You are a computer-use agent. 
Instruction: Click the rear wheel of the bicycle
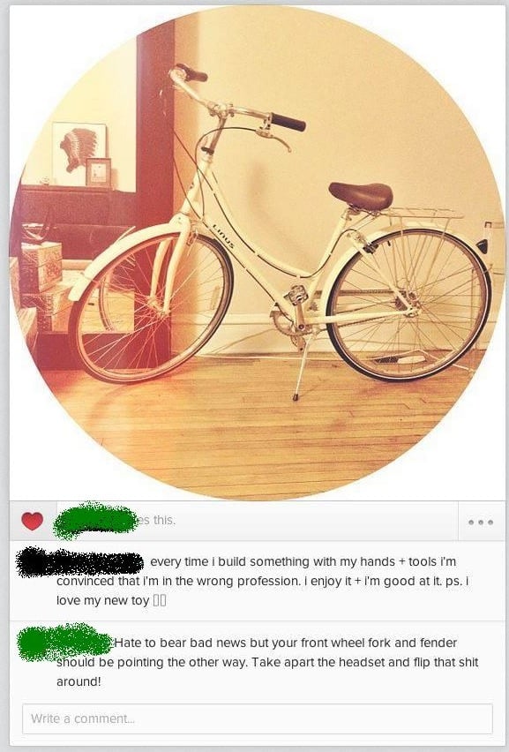pos(408,305)
